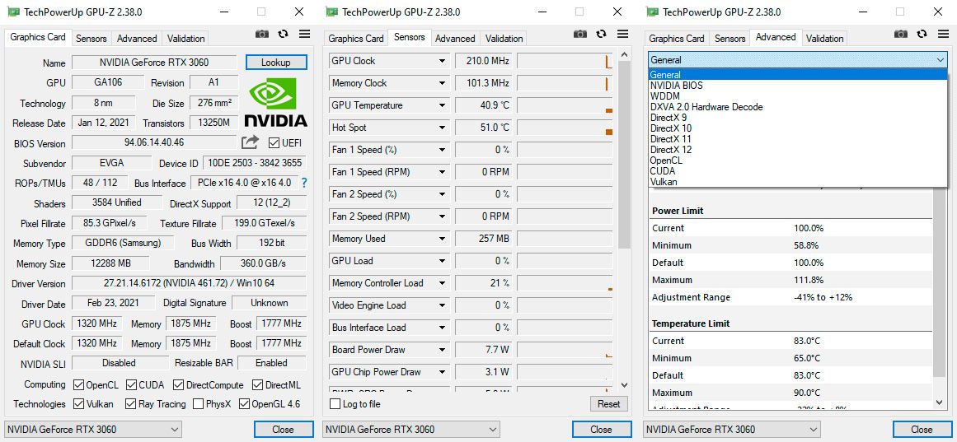Click the Bus Interface question mark icon
Screen dimensions: 957x442
[x=304, y=182]
